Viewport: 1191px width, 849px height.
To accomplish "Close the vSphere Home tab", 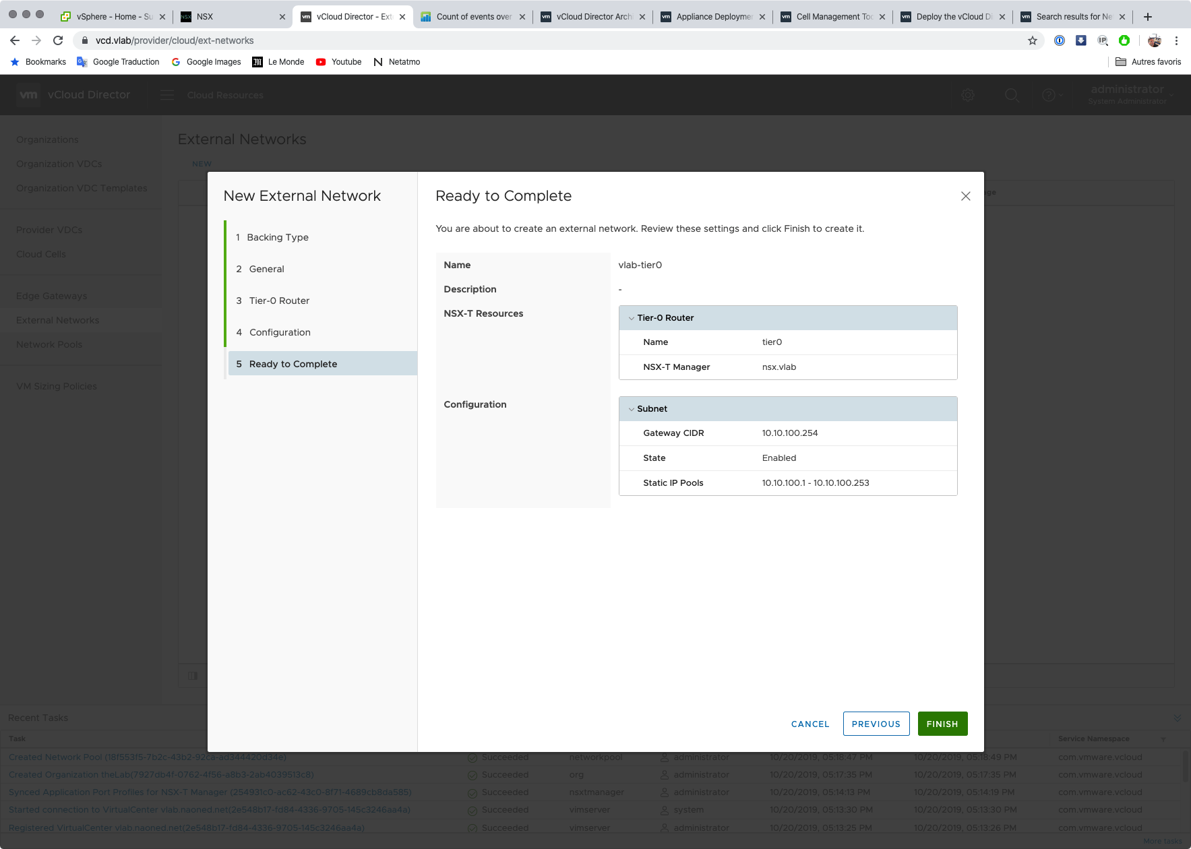I will (x=162, y=17).
